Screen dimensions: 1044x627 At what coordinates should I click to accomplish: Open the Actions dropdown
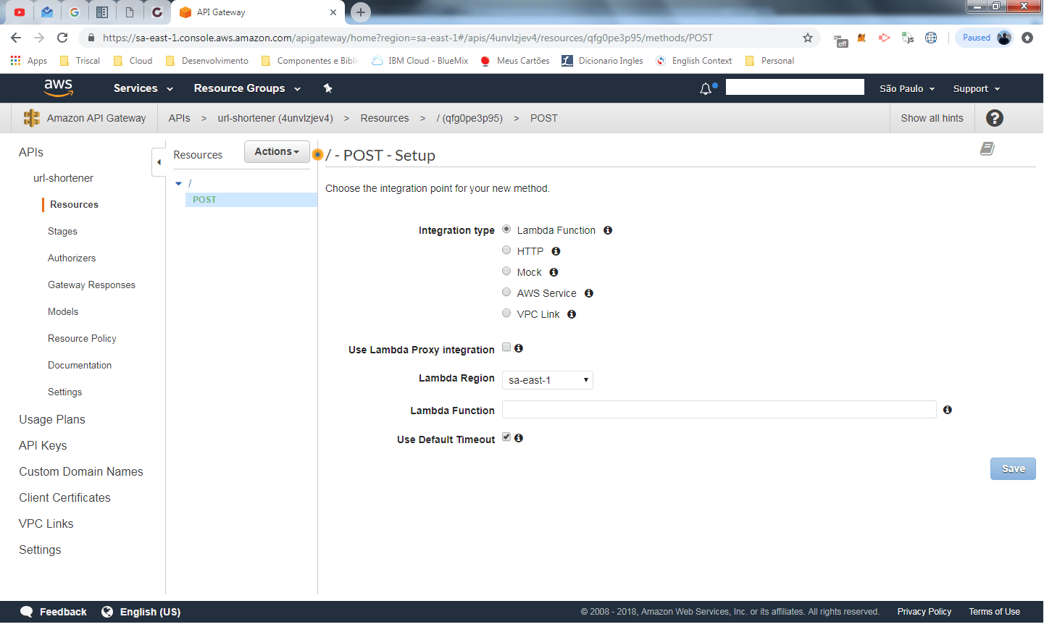[x=277, y=151]
